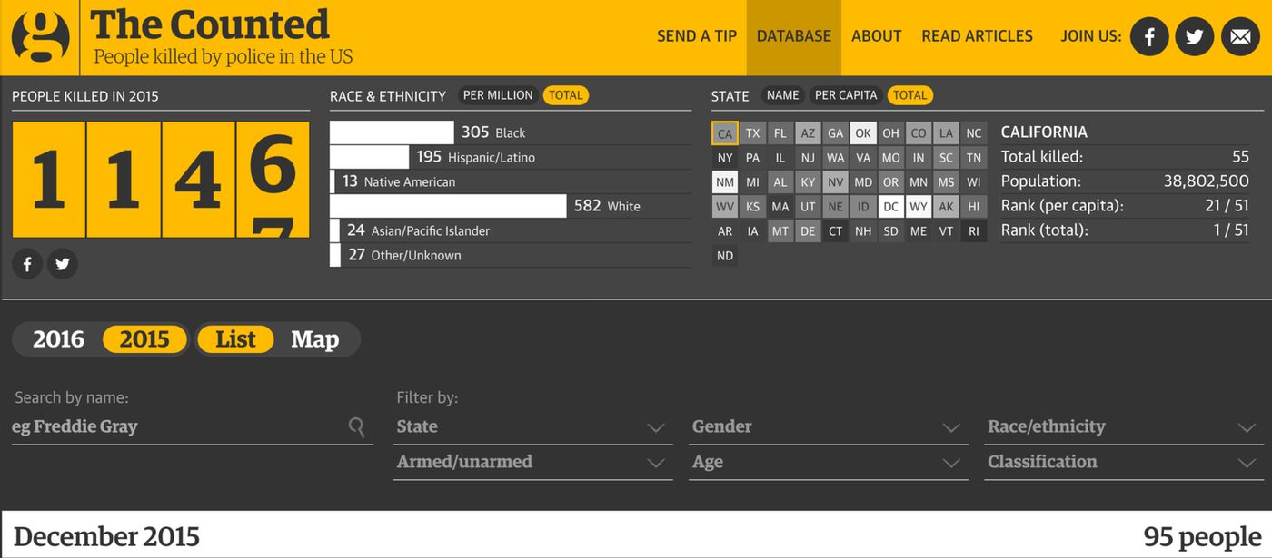The width and height of the screenshot is (1272, 558).
Task: Select the RI state tile
Action: pos(974,231)
